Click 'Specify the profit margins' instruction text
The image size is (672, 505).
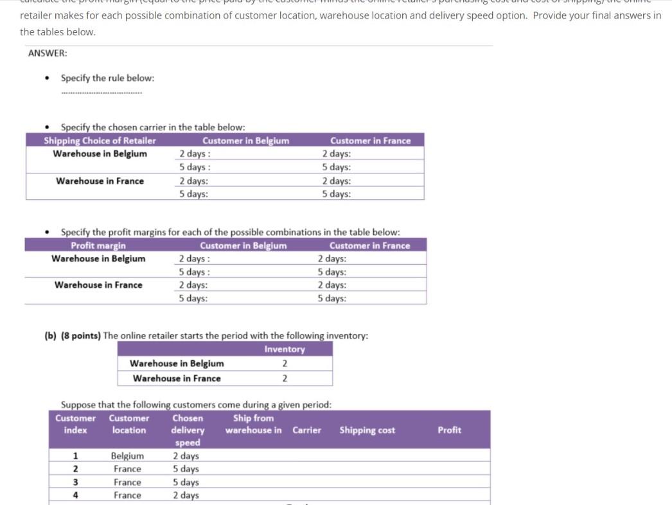pyautogui.click(x=230, y=233)
